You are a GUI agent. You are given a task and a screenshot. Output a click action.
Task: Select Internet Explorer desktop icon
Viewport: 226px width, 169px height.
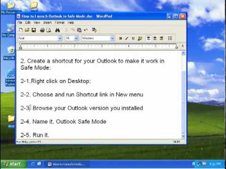[10, 77]
